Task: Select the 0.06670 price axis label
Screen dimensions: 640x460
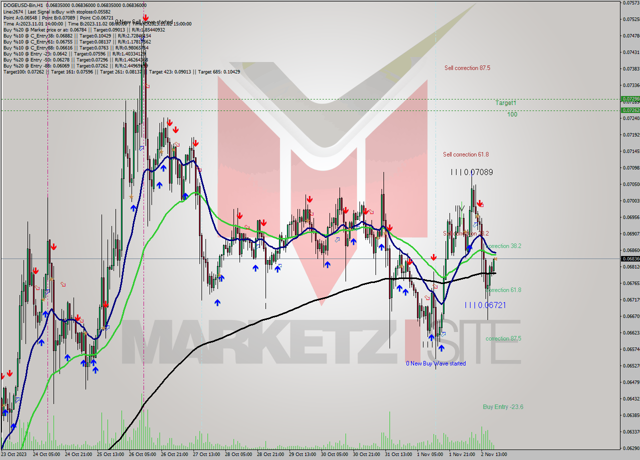Action: click(x=631, y=316)
